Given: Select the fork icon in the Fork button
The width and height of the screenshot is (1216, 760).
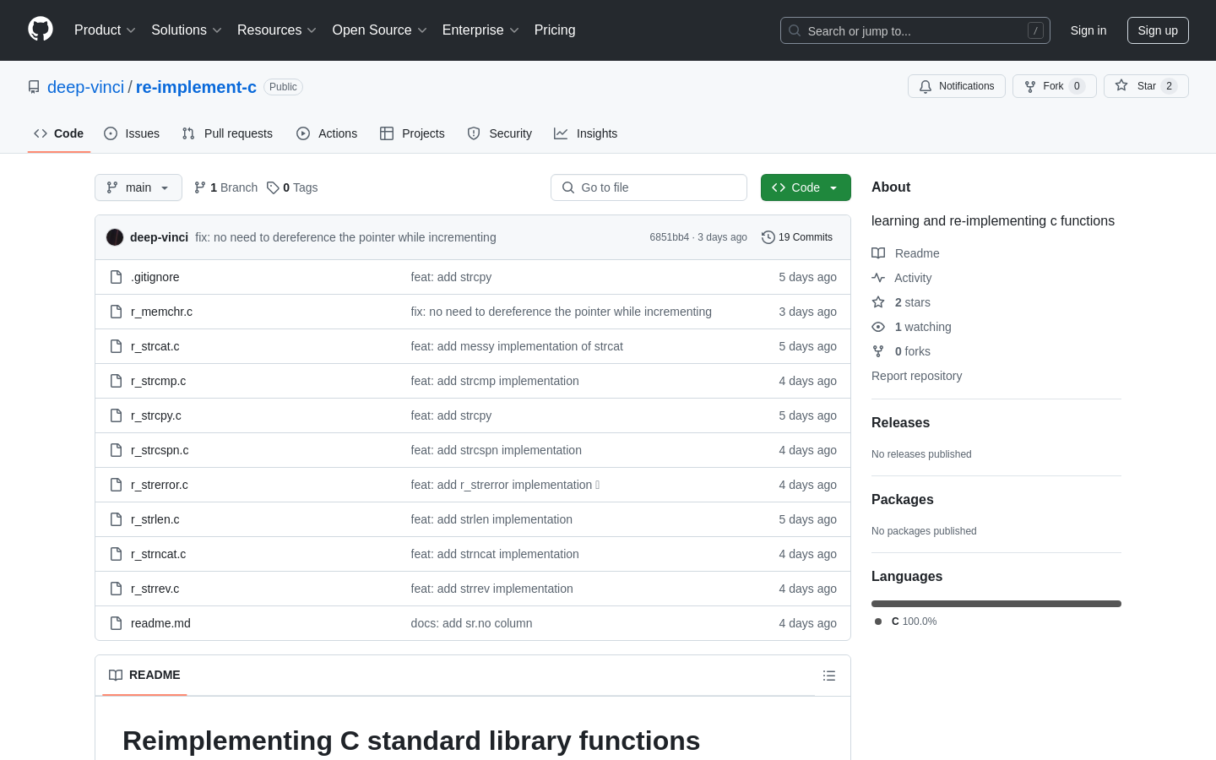Looking at the screenshot, I should point(1030,86).
